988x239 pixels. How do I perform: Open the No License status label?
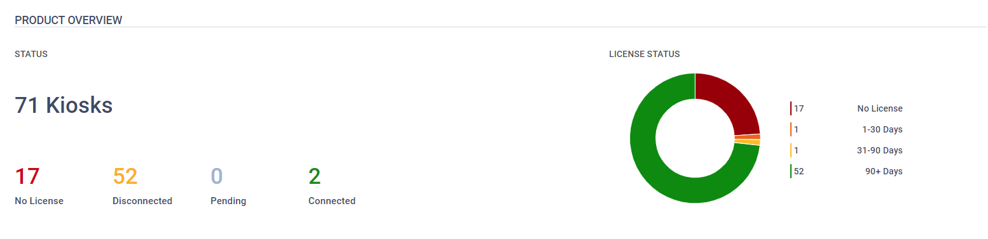tap(39, 201)
